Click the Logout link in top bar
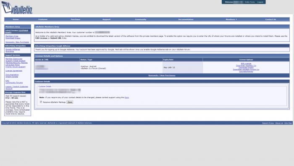The height and width of the screenshot is (166, 294). coord(260,2)
